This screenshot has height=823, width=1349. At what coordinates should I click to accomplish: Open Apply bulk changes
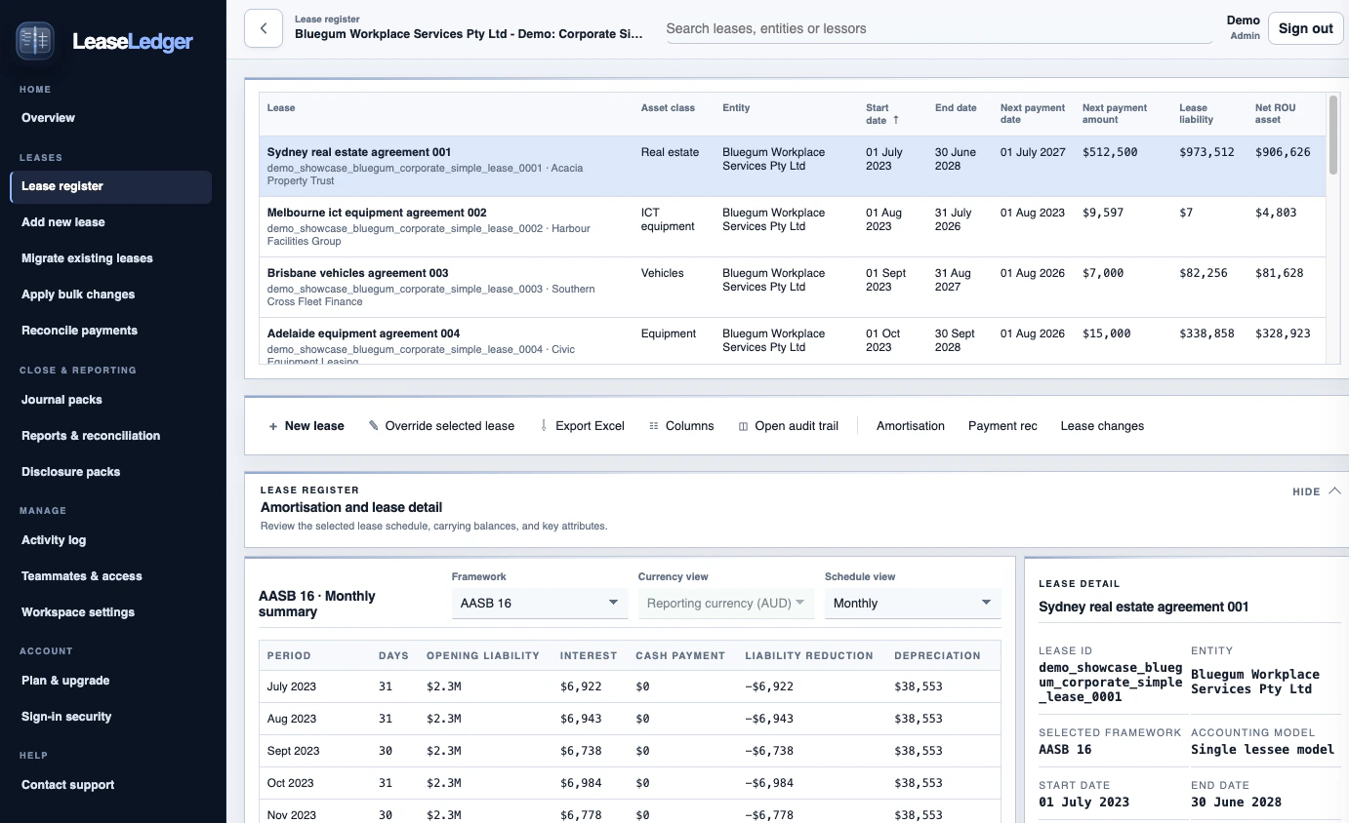[110, 294]
